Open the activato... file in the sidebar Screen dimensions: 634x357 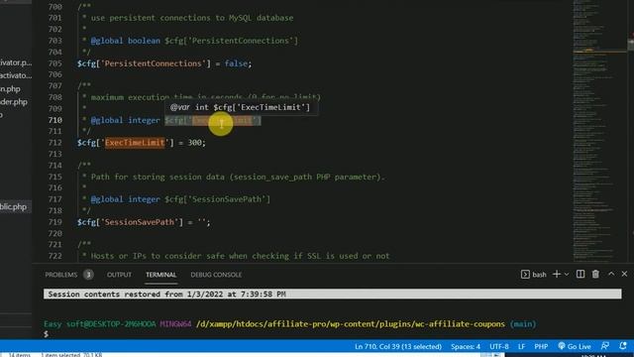point(16,75)
